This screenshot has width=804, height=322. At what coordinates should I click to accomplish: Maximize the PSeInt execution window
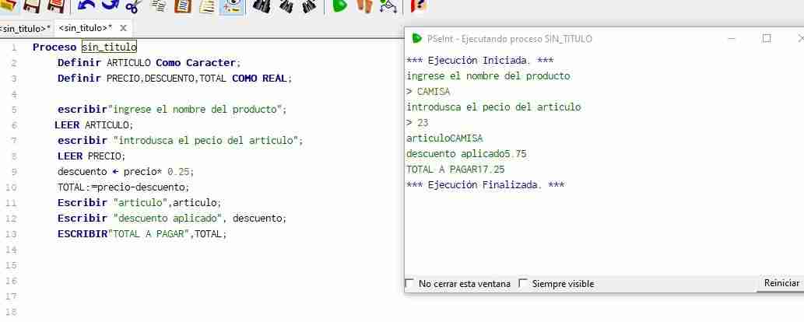(767, 38)
